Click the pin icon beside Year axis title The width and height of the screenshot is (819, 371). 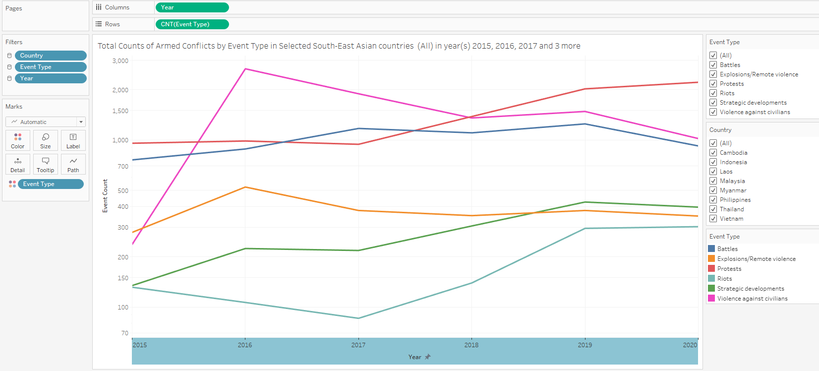pos(428,357)
